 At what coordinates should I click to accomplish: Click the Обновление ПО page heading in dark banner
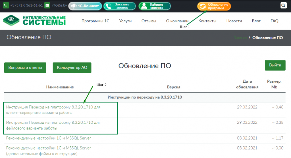pos(29,37)
